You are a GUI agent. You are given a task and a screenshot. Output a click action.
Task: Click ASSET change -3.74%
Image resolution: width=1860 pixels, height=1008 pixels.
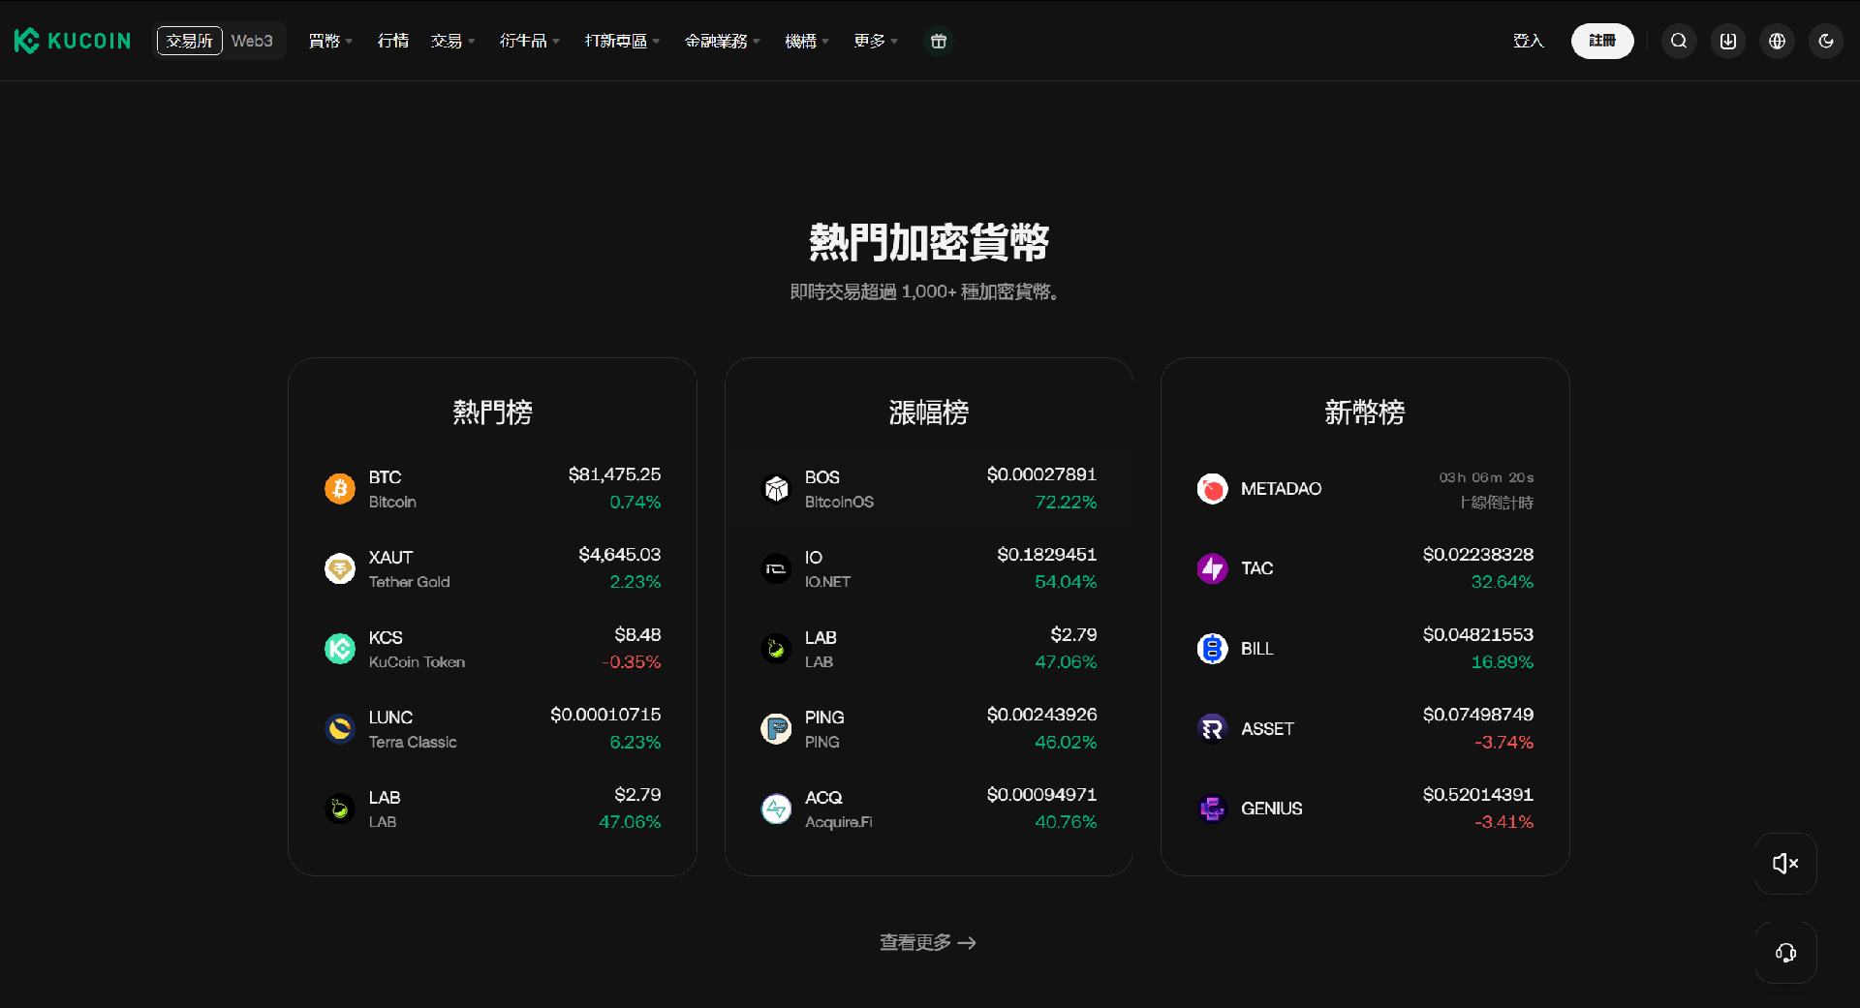pyautogui.click(x=1504, y=743)
